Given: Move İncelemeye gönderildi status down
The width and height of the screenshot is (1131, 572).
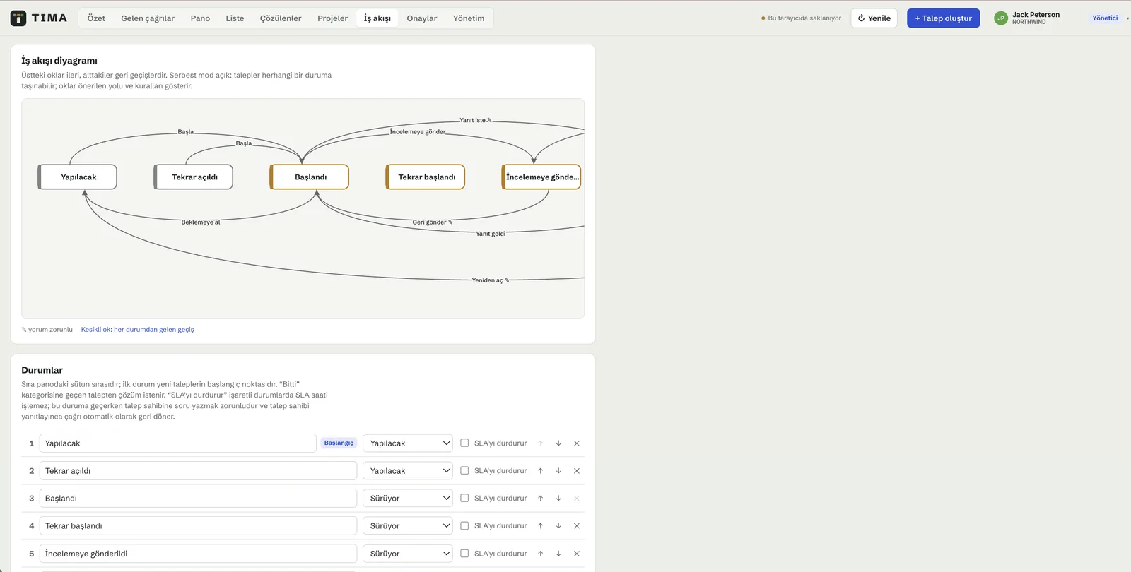Looking at the screenshot, I should click(x=558, y=554).
